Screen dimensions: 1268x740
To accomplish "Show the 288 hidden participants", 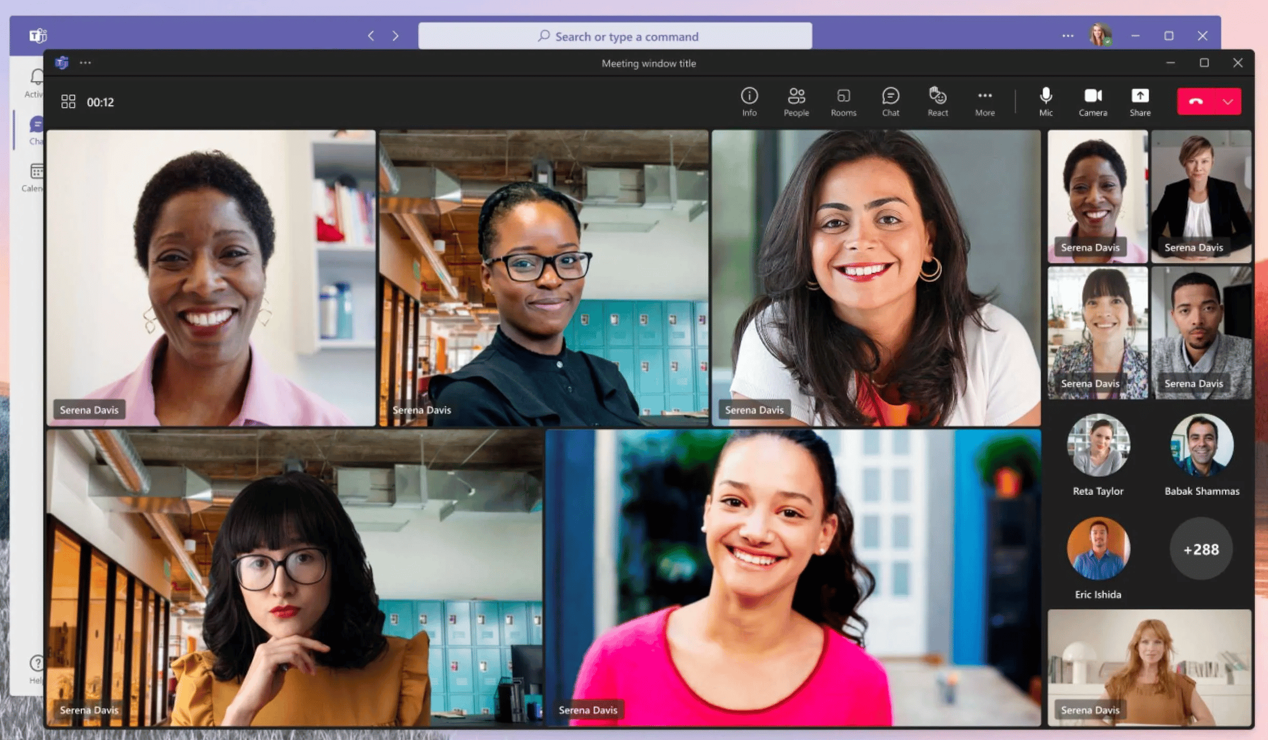I will (x=1201, y=549).
